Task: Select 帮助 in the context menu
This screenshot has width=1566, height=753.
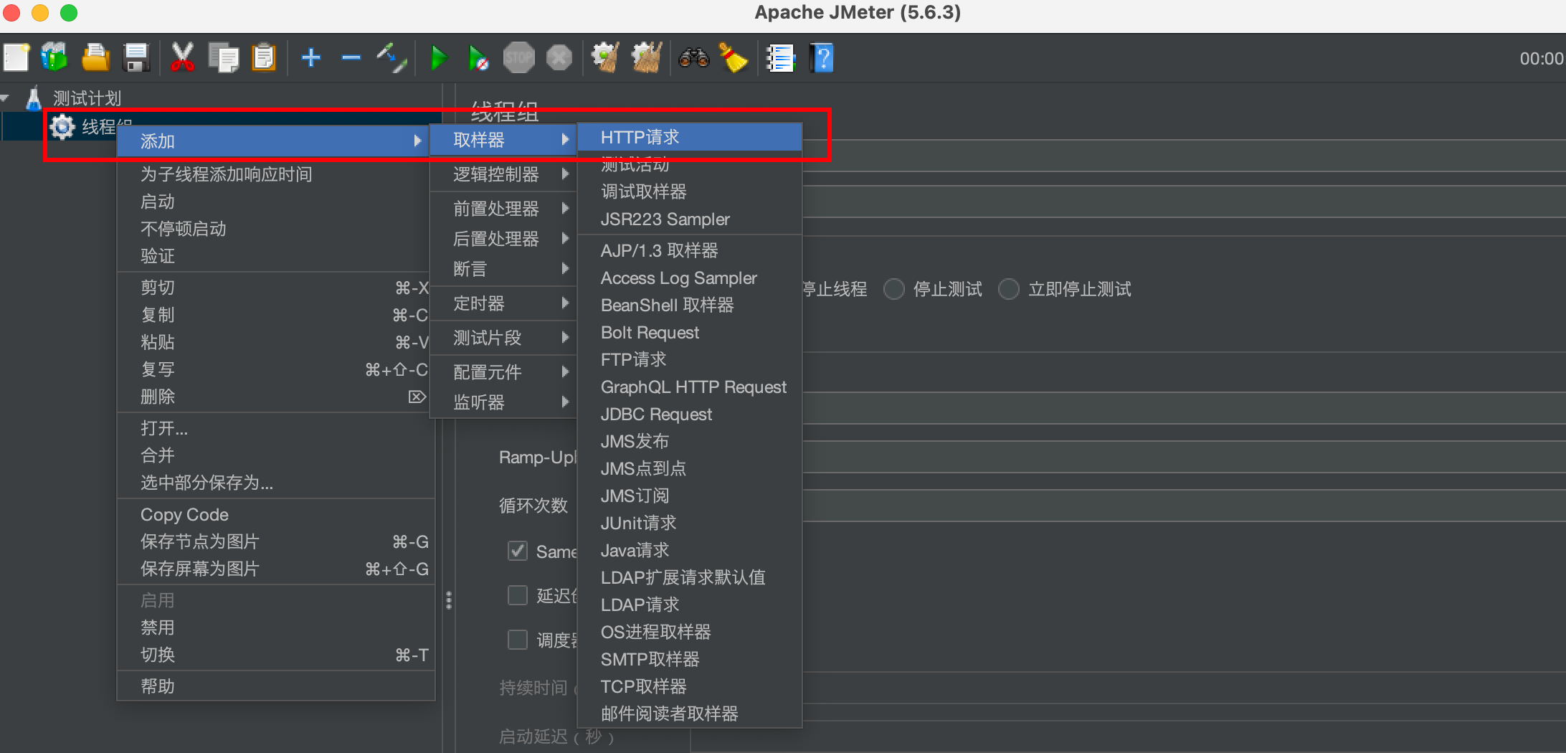Action: [276, 686]
